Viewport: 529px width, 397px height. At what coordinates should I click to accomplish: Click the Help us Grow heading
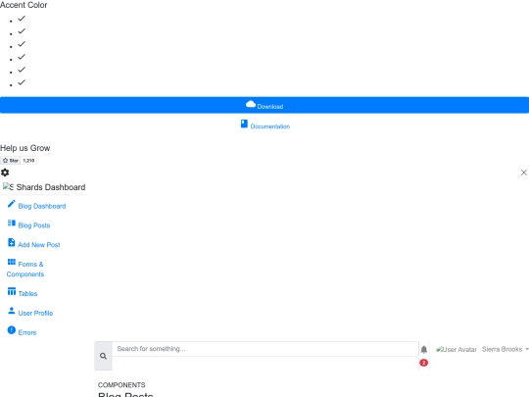[24, 148]
